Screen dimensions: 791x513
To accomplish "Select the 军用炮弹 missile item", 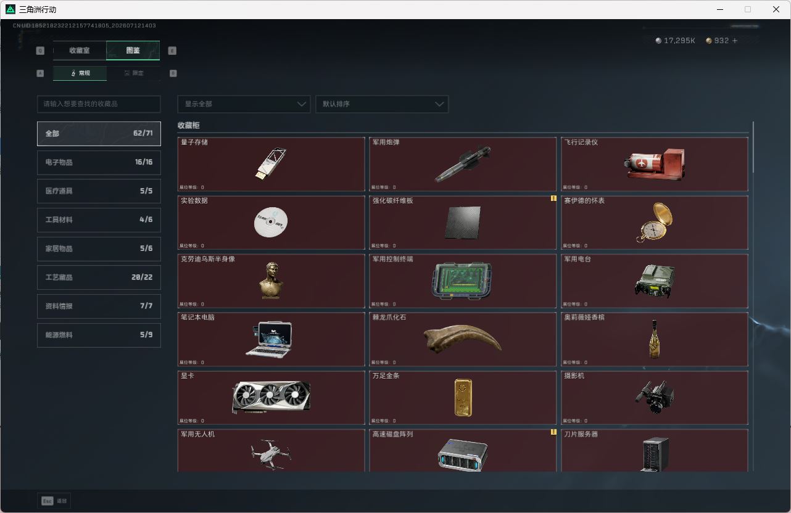I will pyautogui.click(x=463, y=164).
